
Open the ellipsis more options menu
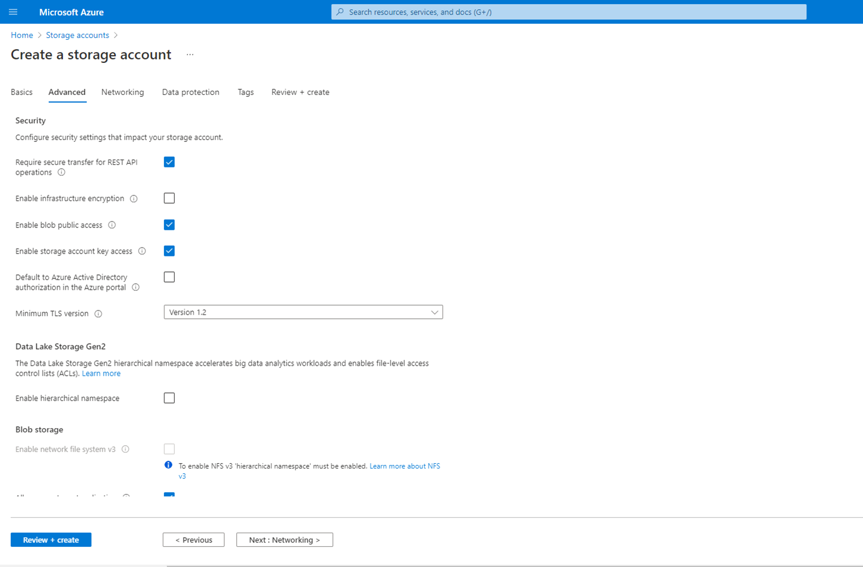click(190, 55)
